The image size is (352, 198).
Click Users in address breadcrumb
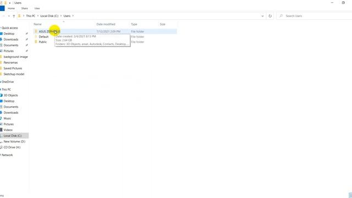[x=67, y=16]
